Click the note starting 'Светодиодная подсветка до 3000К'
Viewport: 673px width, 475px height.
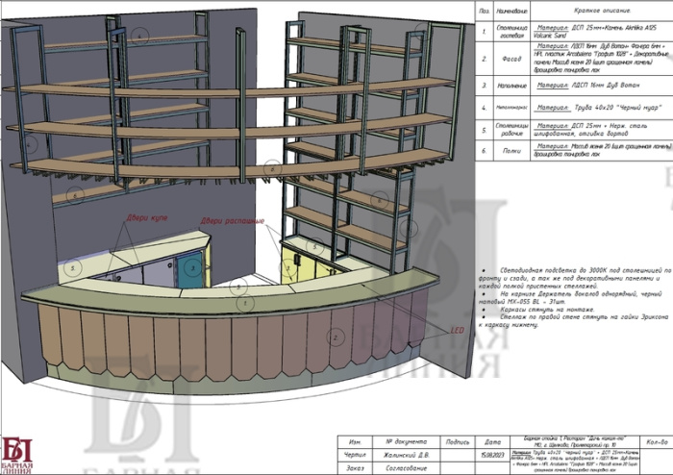[x=575, y=278]
